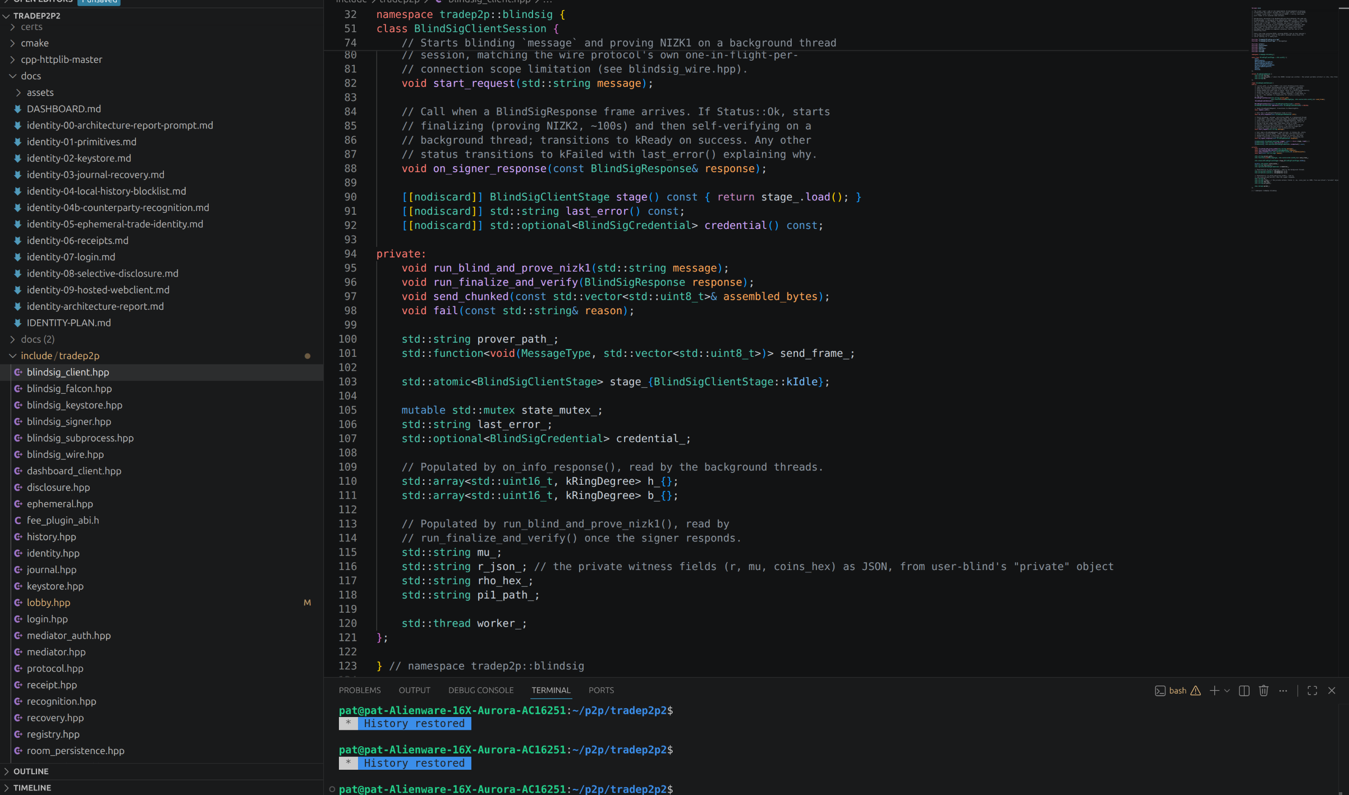Launch a new terminal with the plus icon
The width and height of the screenshot is (1349, 795).
point(1214,691)
